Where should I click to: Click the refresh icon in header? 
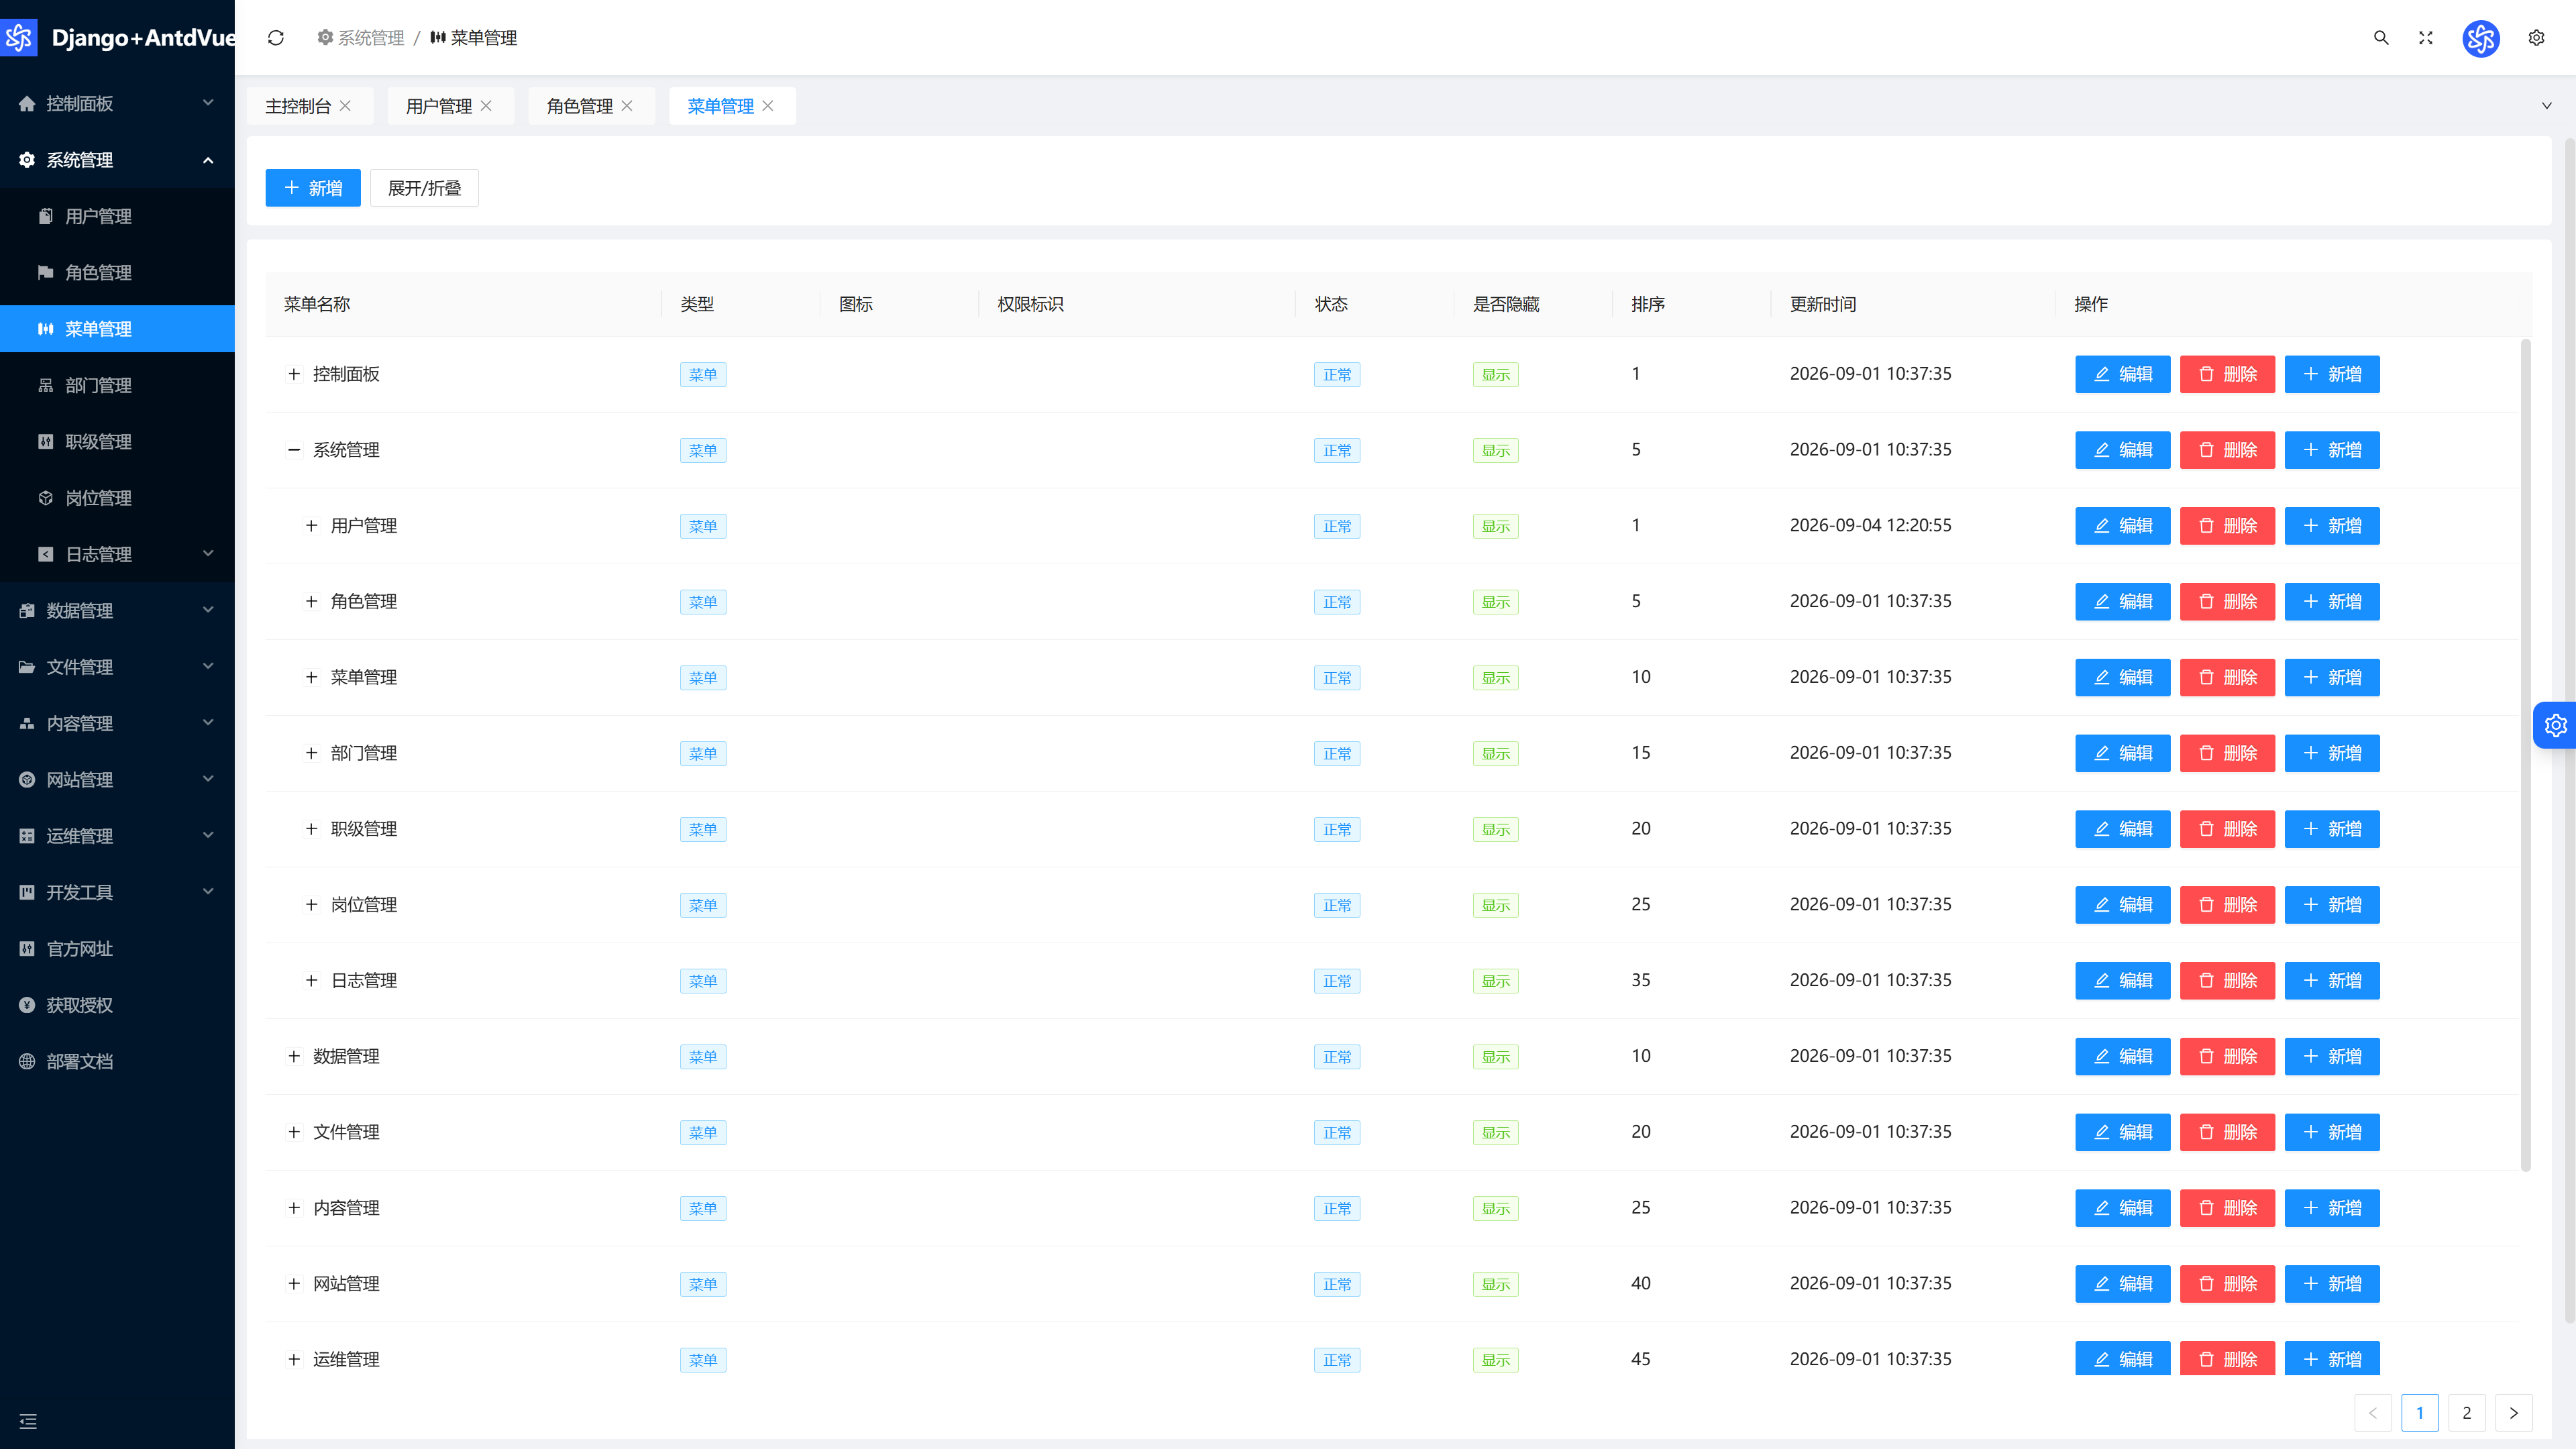click(x=276, y=38)
